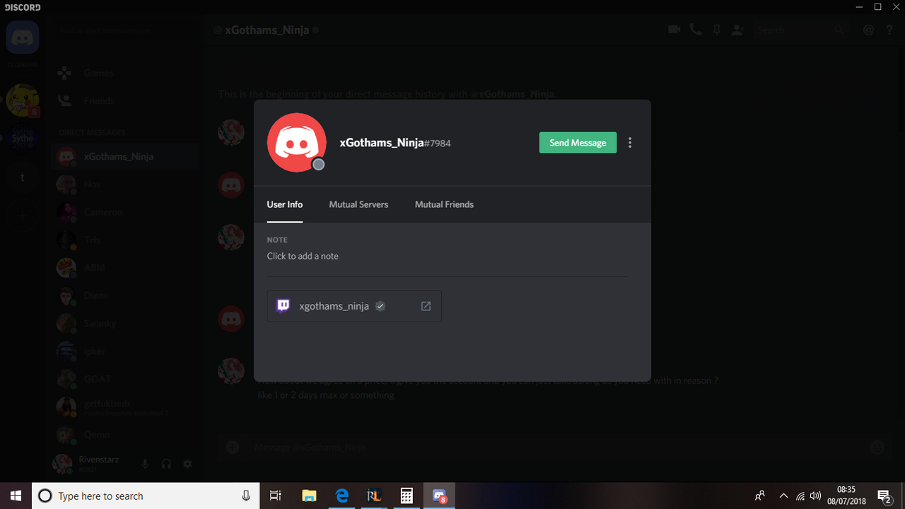Image resolution: width=905 pixels, height=509 pixels.
Task: Click the xGothams_Ninja profile avatar in the popup
Action: [x=296, y=142]
